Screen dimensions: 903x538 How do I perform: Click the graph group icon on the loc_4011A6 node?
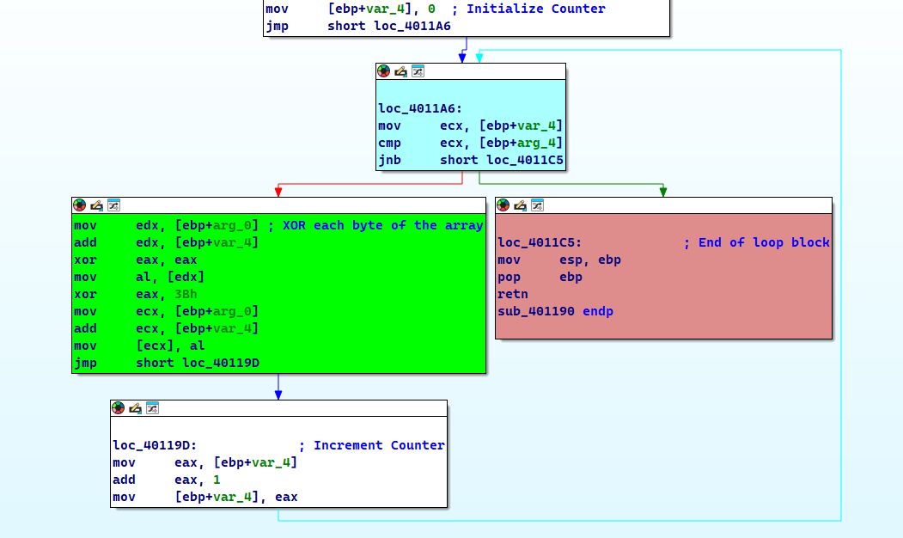click(x=418, y=71)
